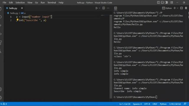
Task: Toggle the secondary side bar layout icon
Action: 166,2
